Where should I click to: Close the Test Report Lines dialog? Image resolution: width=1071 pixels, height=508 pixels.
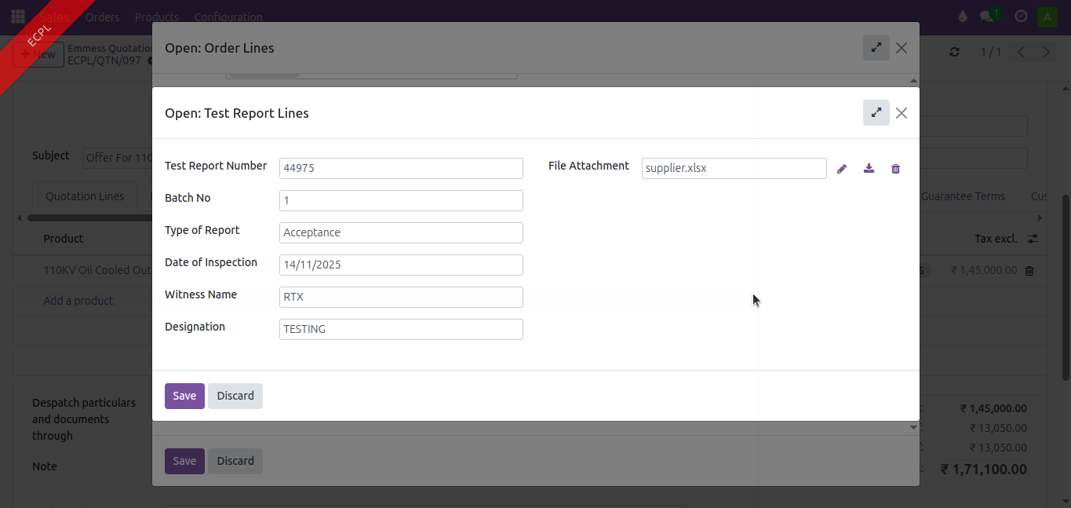pos(902,113)
